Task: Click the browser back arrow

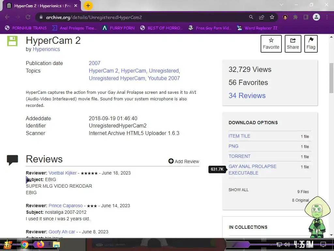Action: (x=7, y=17)
